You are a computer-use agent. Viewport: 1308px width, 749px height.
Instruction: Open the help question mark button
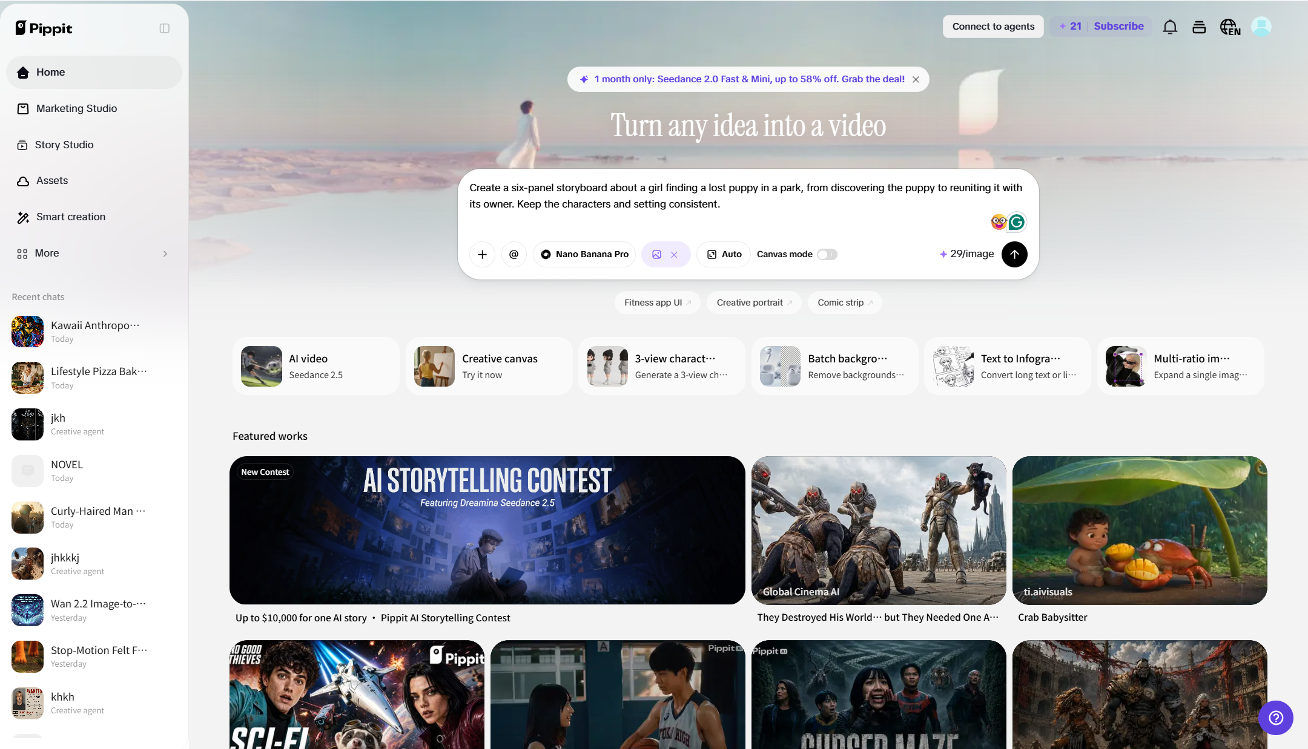click(x=1276, y=718)
